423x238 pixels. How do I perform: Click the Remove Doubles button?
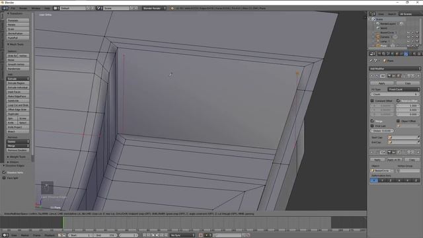(x=18, y=150)
